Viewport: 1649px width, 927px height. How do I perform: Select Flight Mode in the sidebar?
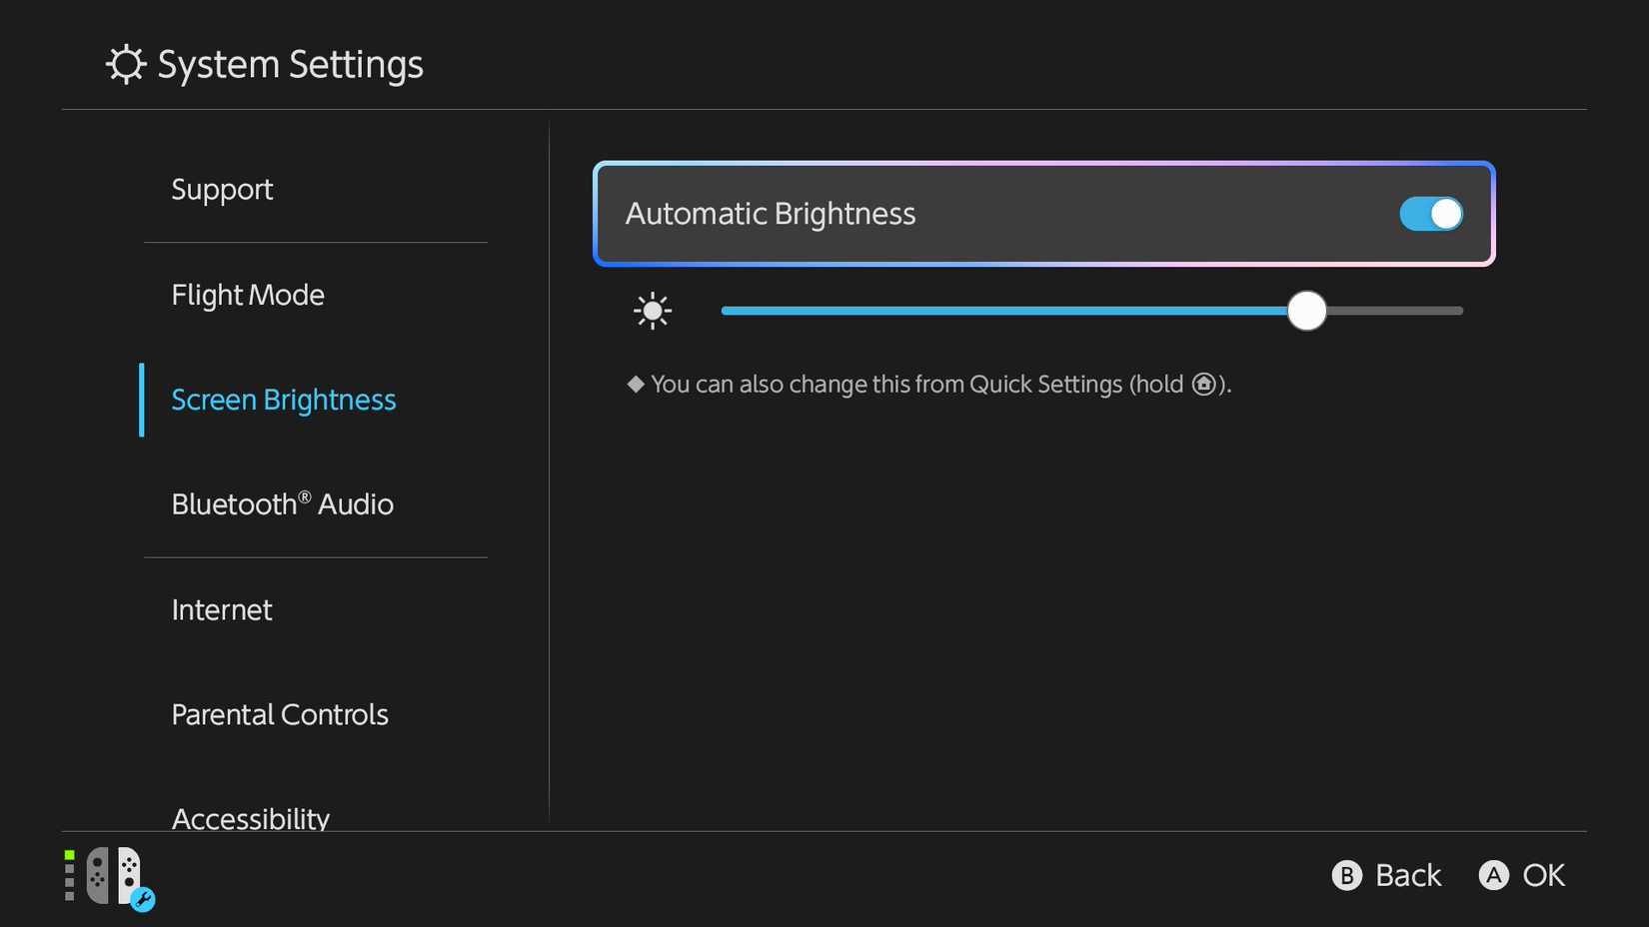click(x=248, y=296)
